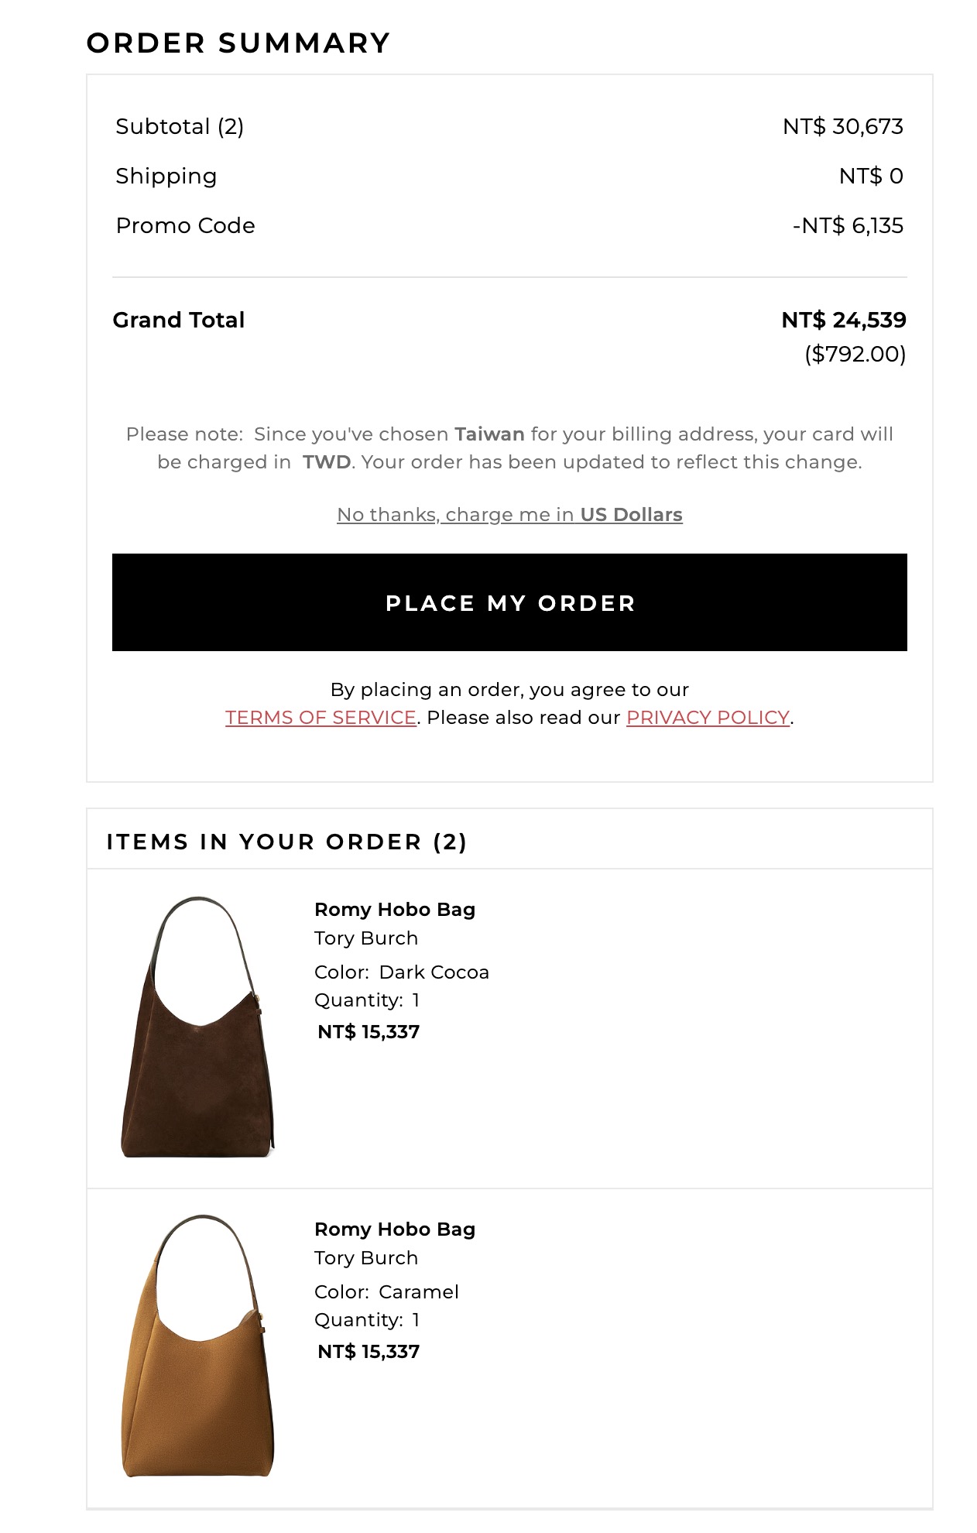Click the Dark Cocoa hobo bag image

pos(197,1027)
